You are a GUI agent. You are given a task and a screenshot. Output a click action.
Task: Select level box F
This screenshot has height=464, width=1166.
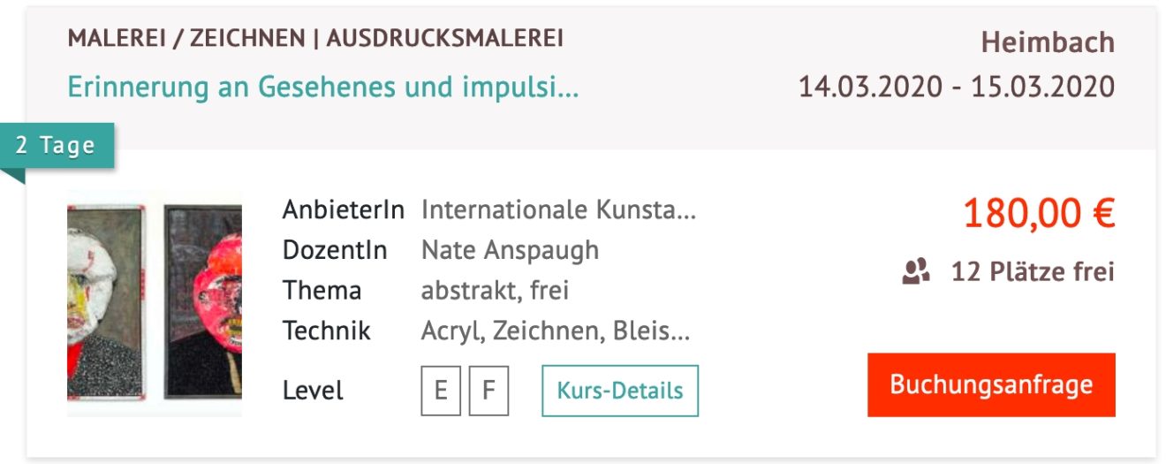point(488,390)
